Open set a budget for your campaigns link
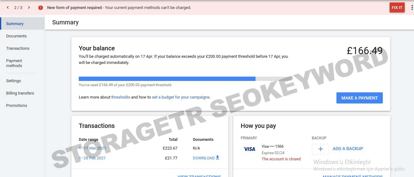 click(x=181, y=97)
